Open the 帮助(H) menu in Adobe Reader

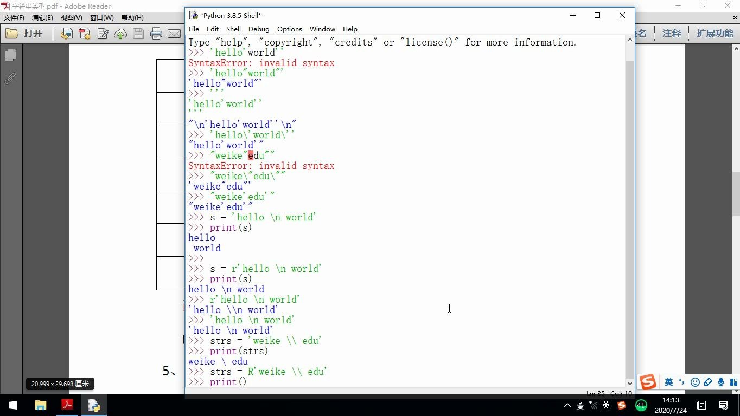pos(132,18)
